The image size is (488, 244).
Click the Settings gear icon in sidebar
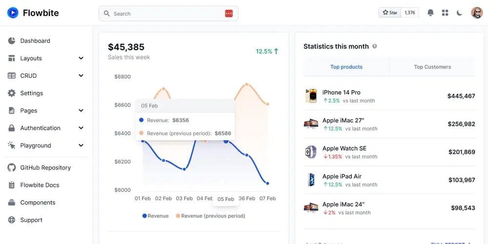[x=12, y=93]
